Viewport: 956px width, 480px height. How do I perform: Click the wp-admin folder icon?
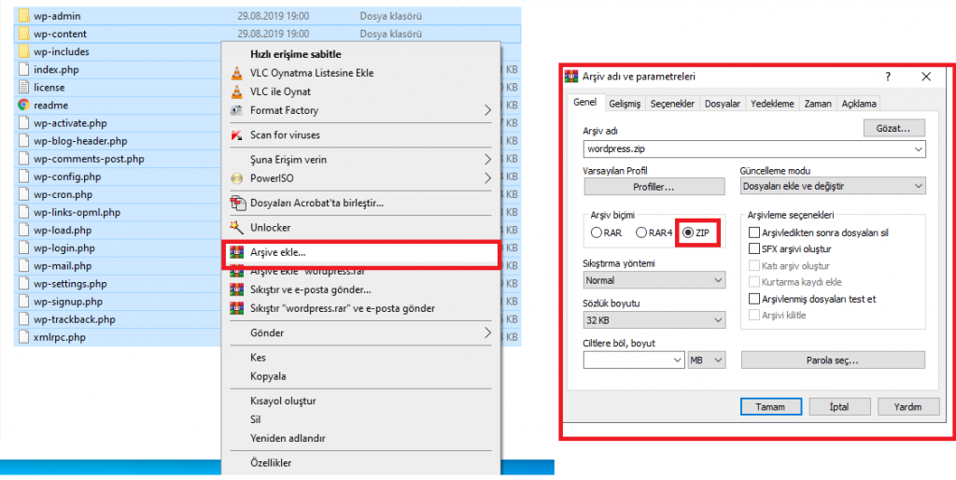23,16
